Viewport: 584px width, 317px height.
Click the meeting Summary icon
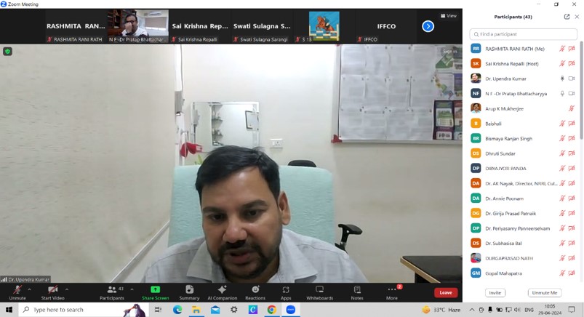[189, 292]
